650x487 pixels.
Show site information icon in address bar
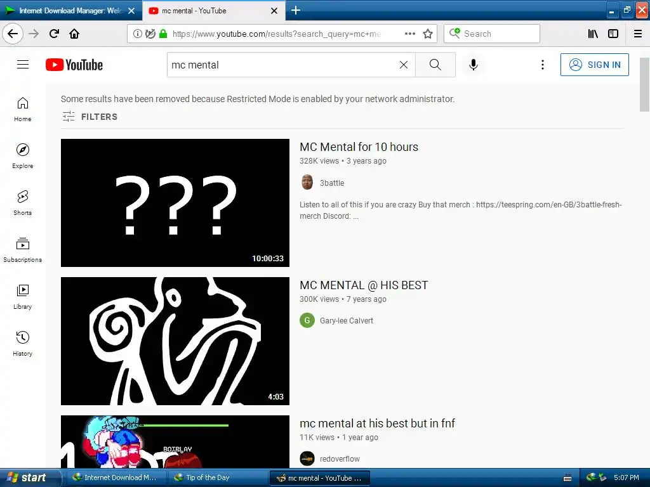click(137, 34)
